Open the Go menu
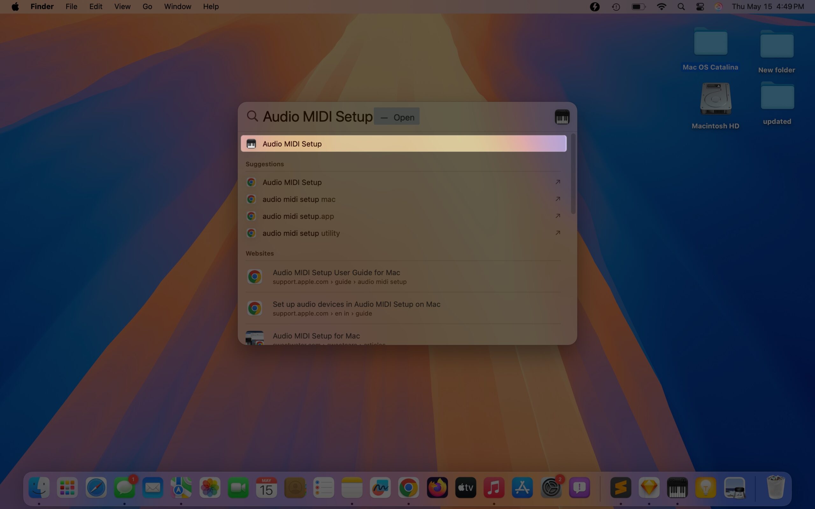The height and width of the screenshot is (509, 815). (x=147, y=6)
